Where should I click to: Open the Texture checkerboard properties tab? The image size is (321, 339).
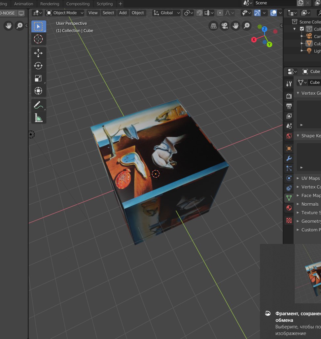pos(289,220)
